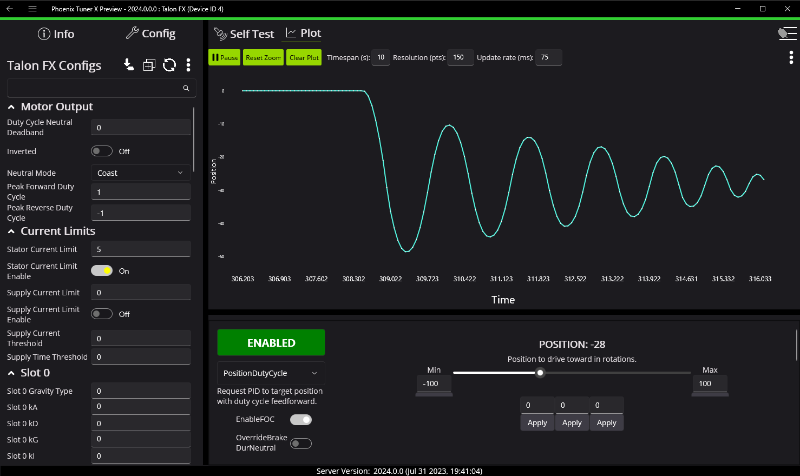This screenshot has width=800, height=476.
Task: Click the first value field above Apply
Action: tap(537, 405)
